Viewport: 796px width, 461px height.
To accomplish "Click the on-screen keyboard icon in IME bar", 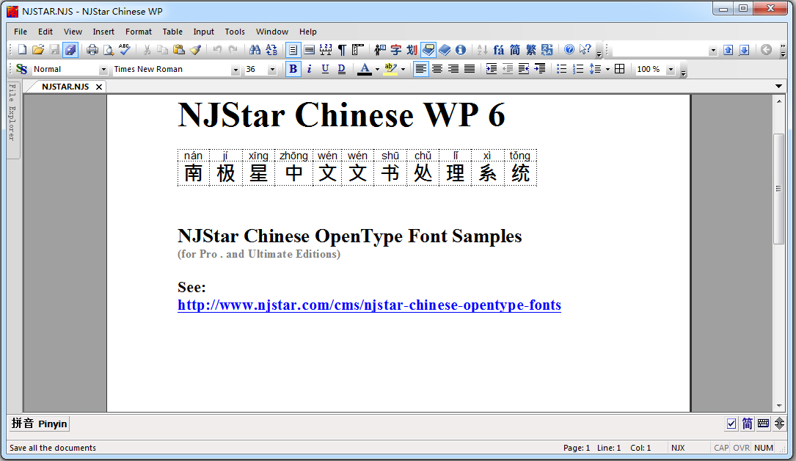I will point(763,424).
